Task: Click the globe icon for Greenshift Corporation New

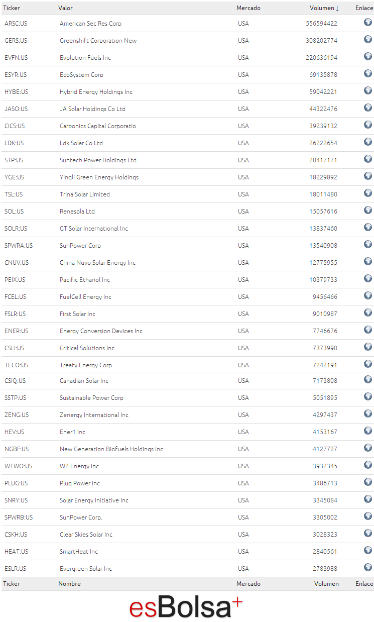Action: point(368,39)
